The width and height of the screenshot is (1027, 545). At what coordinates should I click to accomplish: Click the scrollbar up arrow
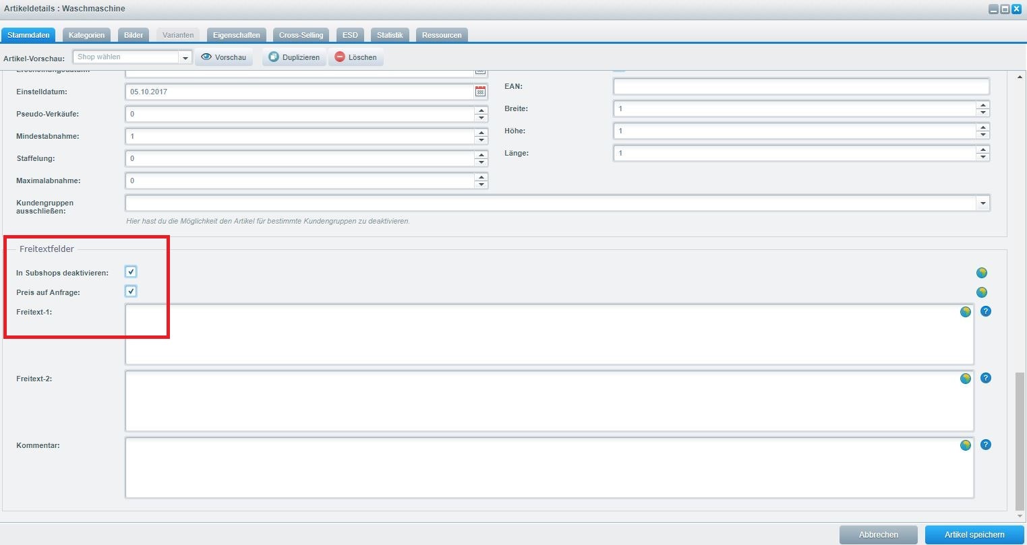(1020, 77)
